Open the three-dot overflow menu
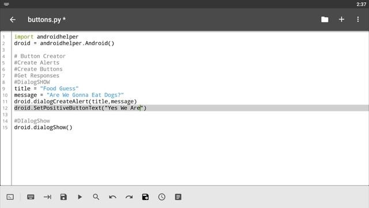Viewport: 369px width, 208px height. pyautogui.click(x=358, y=19)
